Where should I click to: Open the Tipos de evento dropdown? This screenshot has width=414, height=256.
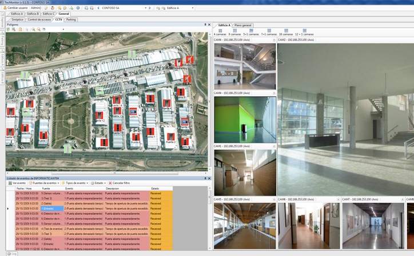pyautogui.click(x=75, y=183)
